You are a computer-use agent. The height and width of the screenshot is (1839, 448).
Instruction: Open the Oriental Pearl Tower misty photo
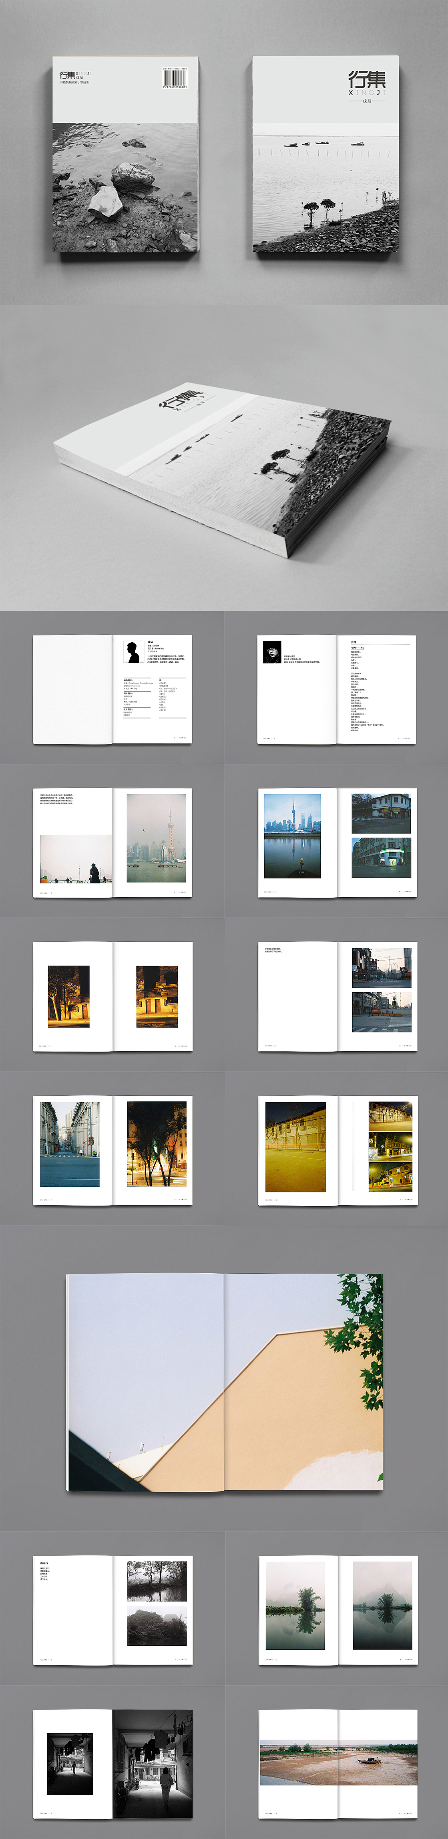pos(156,838)
